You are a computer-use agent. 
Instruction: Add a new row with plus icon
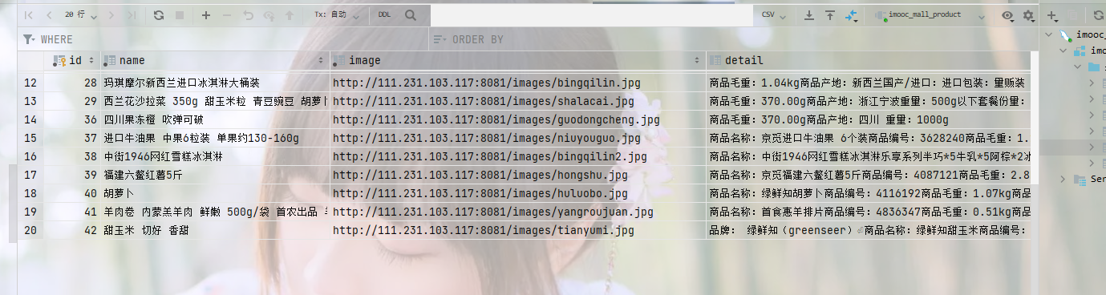pos(206,15)
